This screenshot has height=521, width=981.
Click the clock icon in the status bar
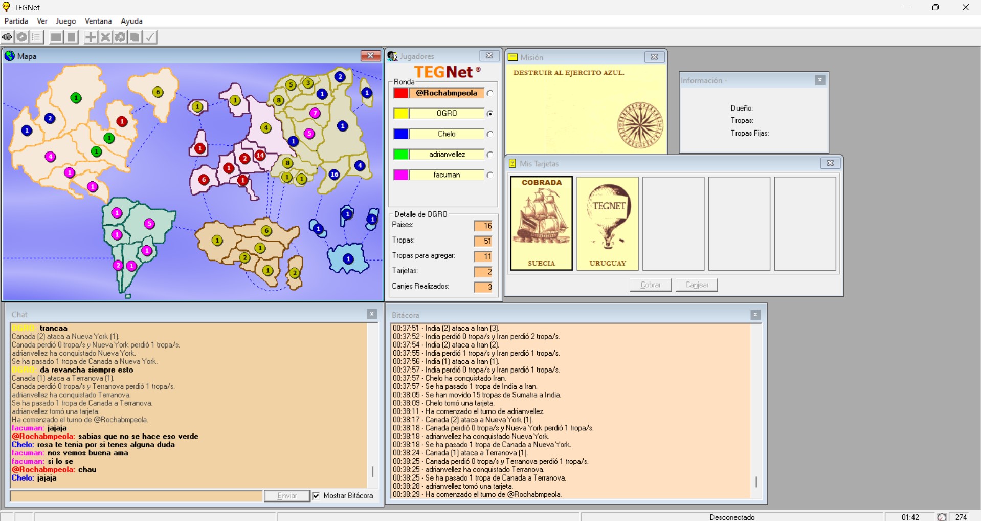(942, 517)
